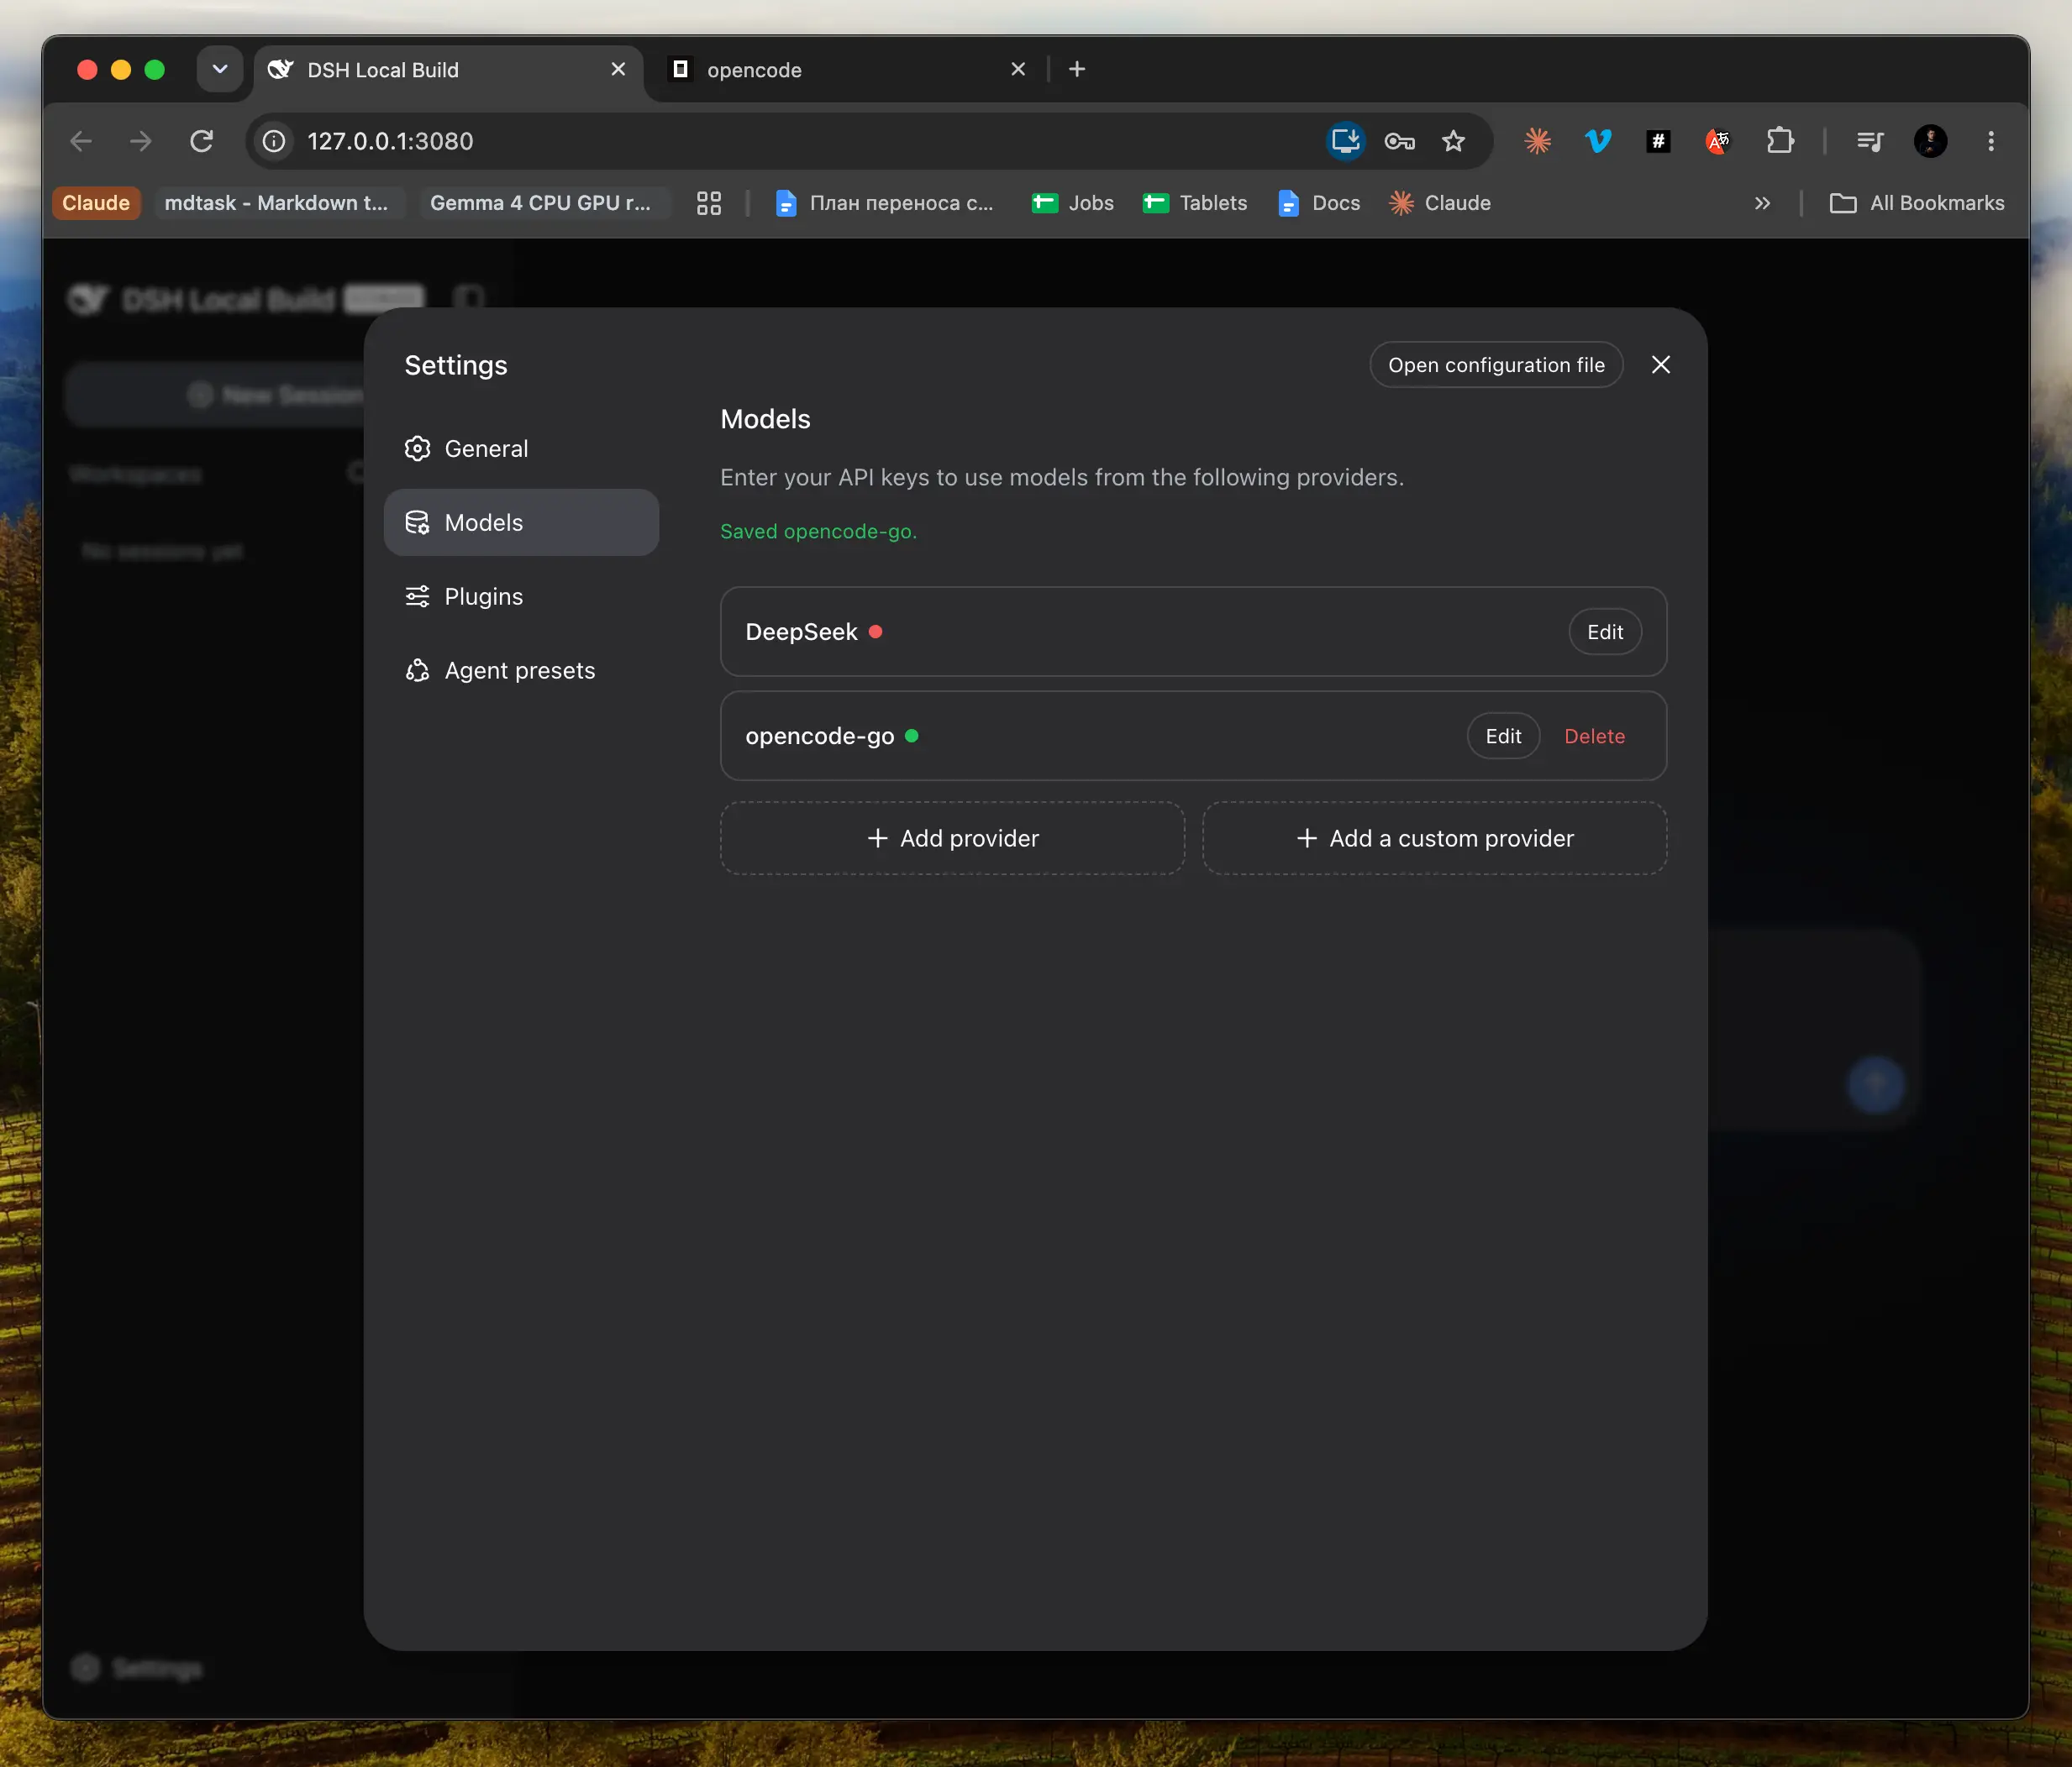
Task: Open the План переноса bookmark
Action: pos(885,203)
